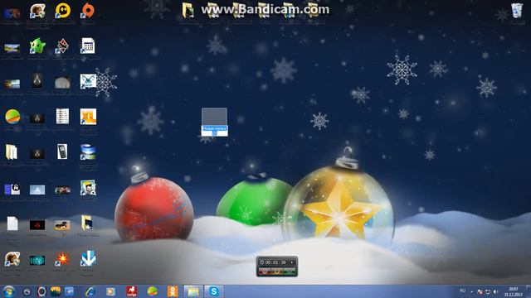
Task: Open the Recycle Bin on the desktop
Action: (517, 11)
